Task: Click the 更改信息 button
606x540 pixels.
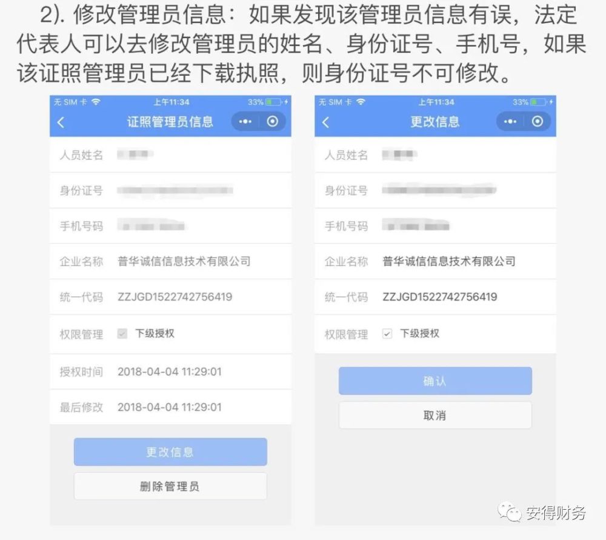Action: 170,452
